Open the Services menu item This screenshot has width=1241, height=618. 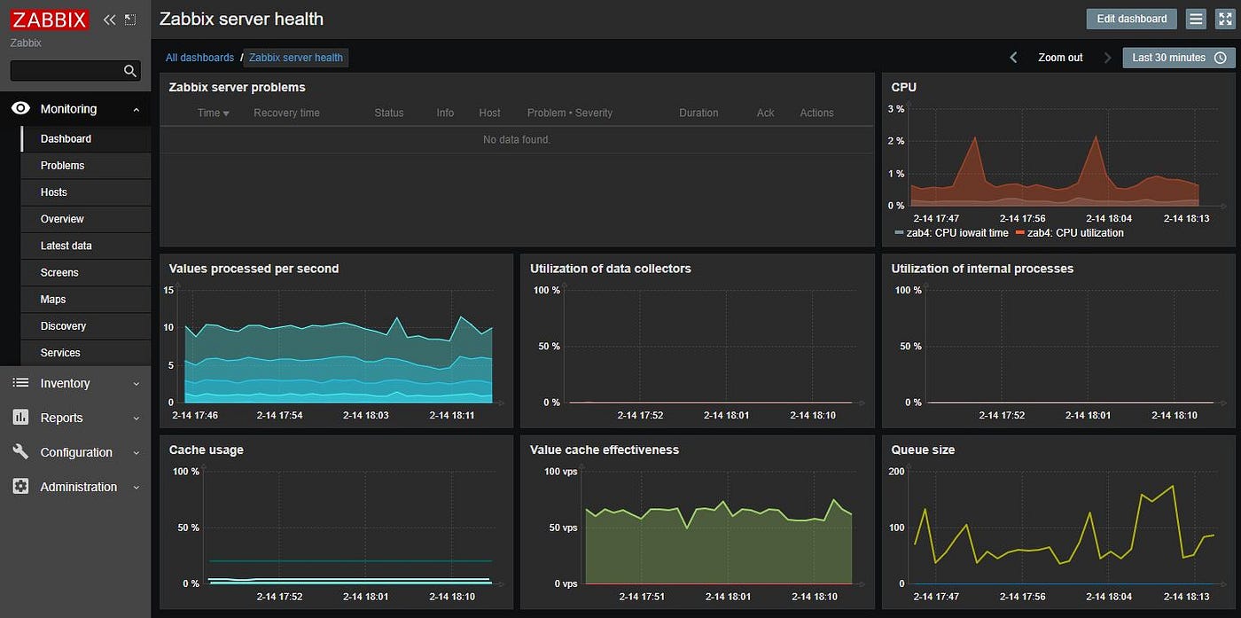(x=86, y=352)
